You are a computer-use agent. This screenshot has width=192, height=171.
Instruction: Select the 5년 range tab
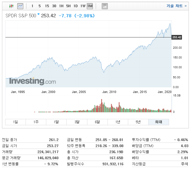coord(138,122)
